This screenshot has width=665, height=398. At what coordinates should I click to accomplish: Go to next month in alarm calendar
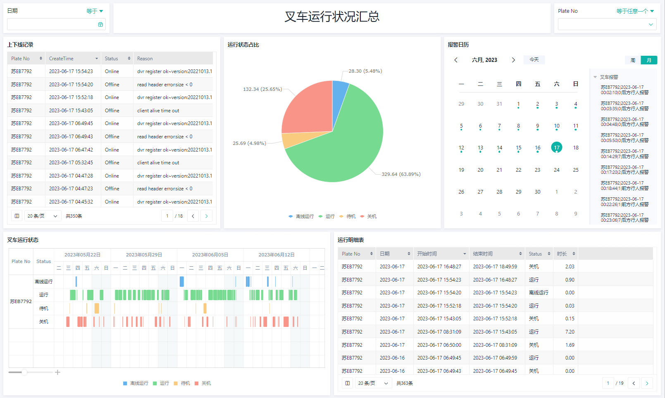513,60
